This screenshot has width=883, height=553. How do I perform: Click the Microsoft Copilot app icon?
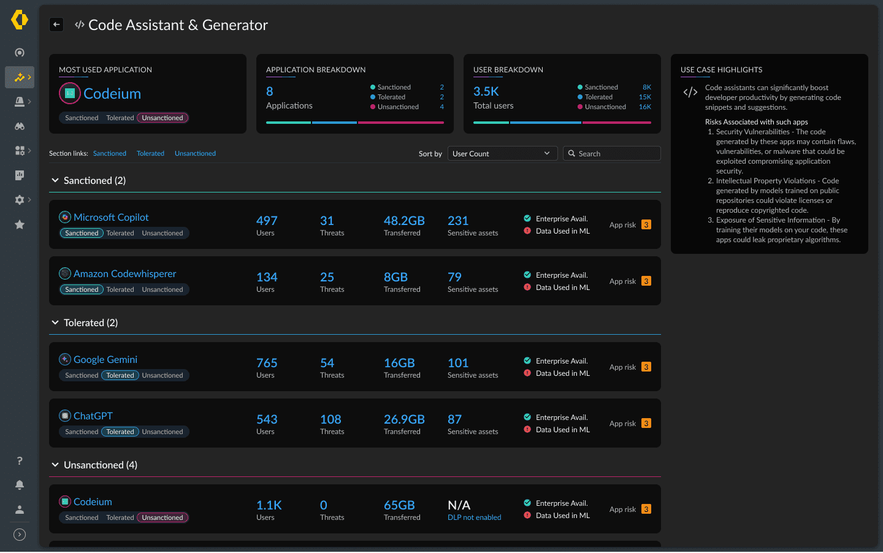pyautogui.click(x=65, y=217)
